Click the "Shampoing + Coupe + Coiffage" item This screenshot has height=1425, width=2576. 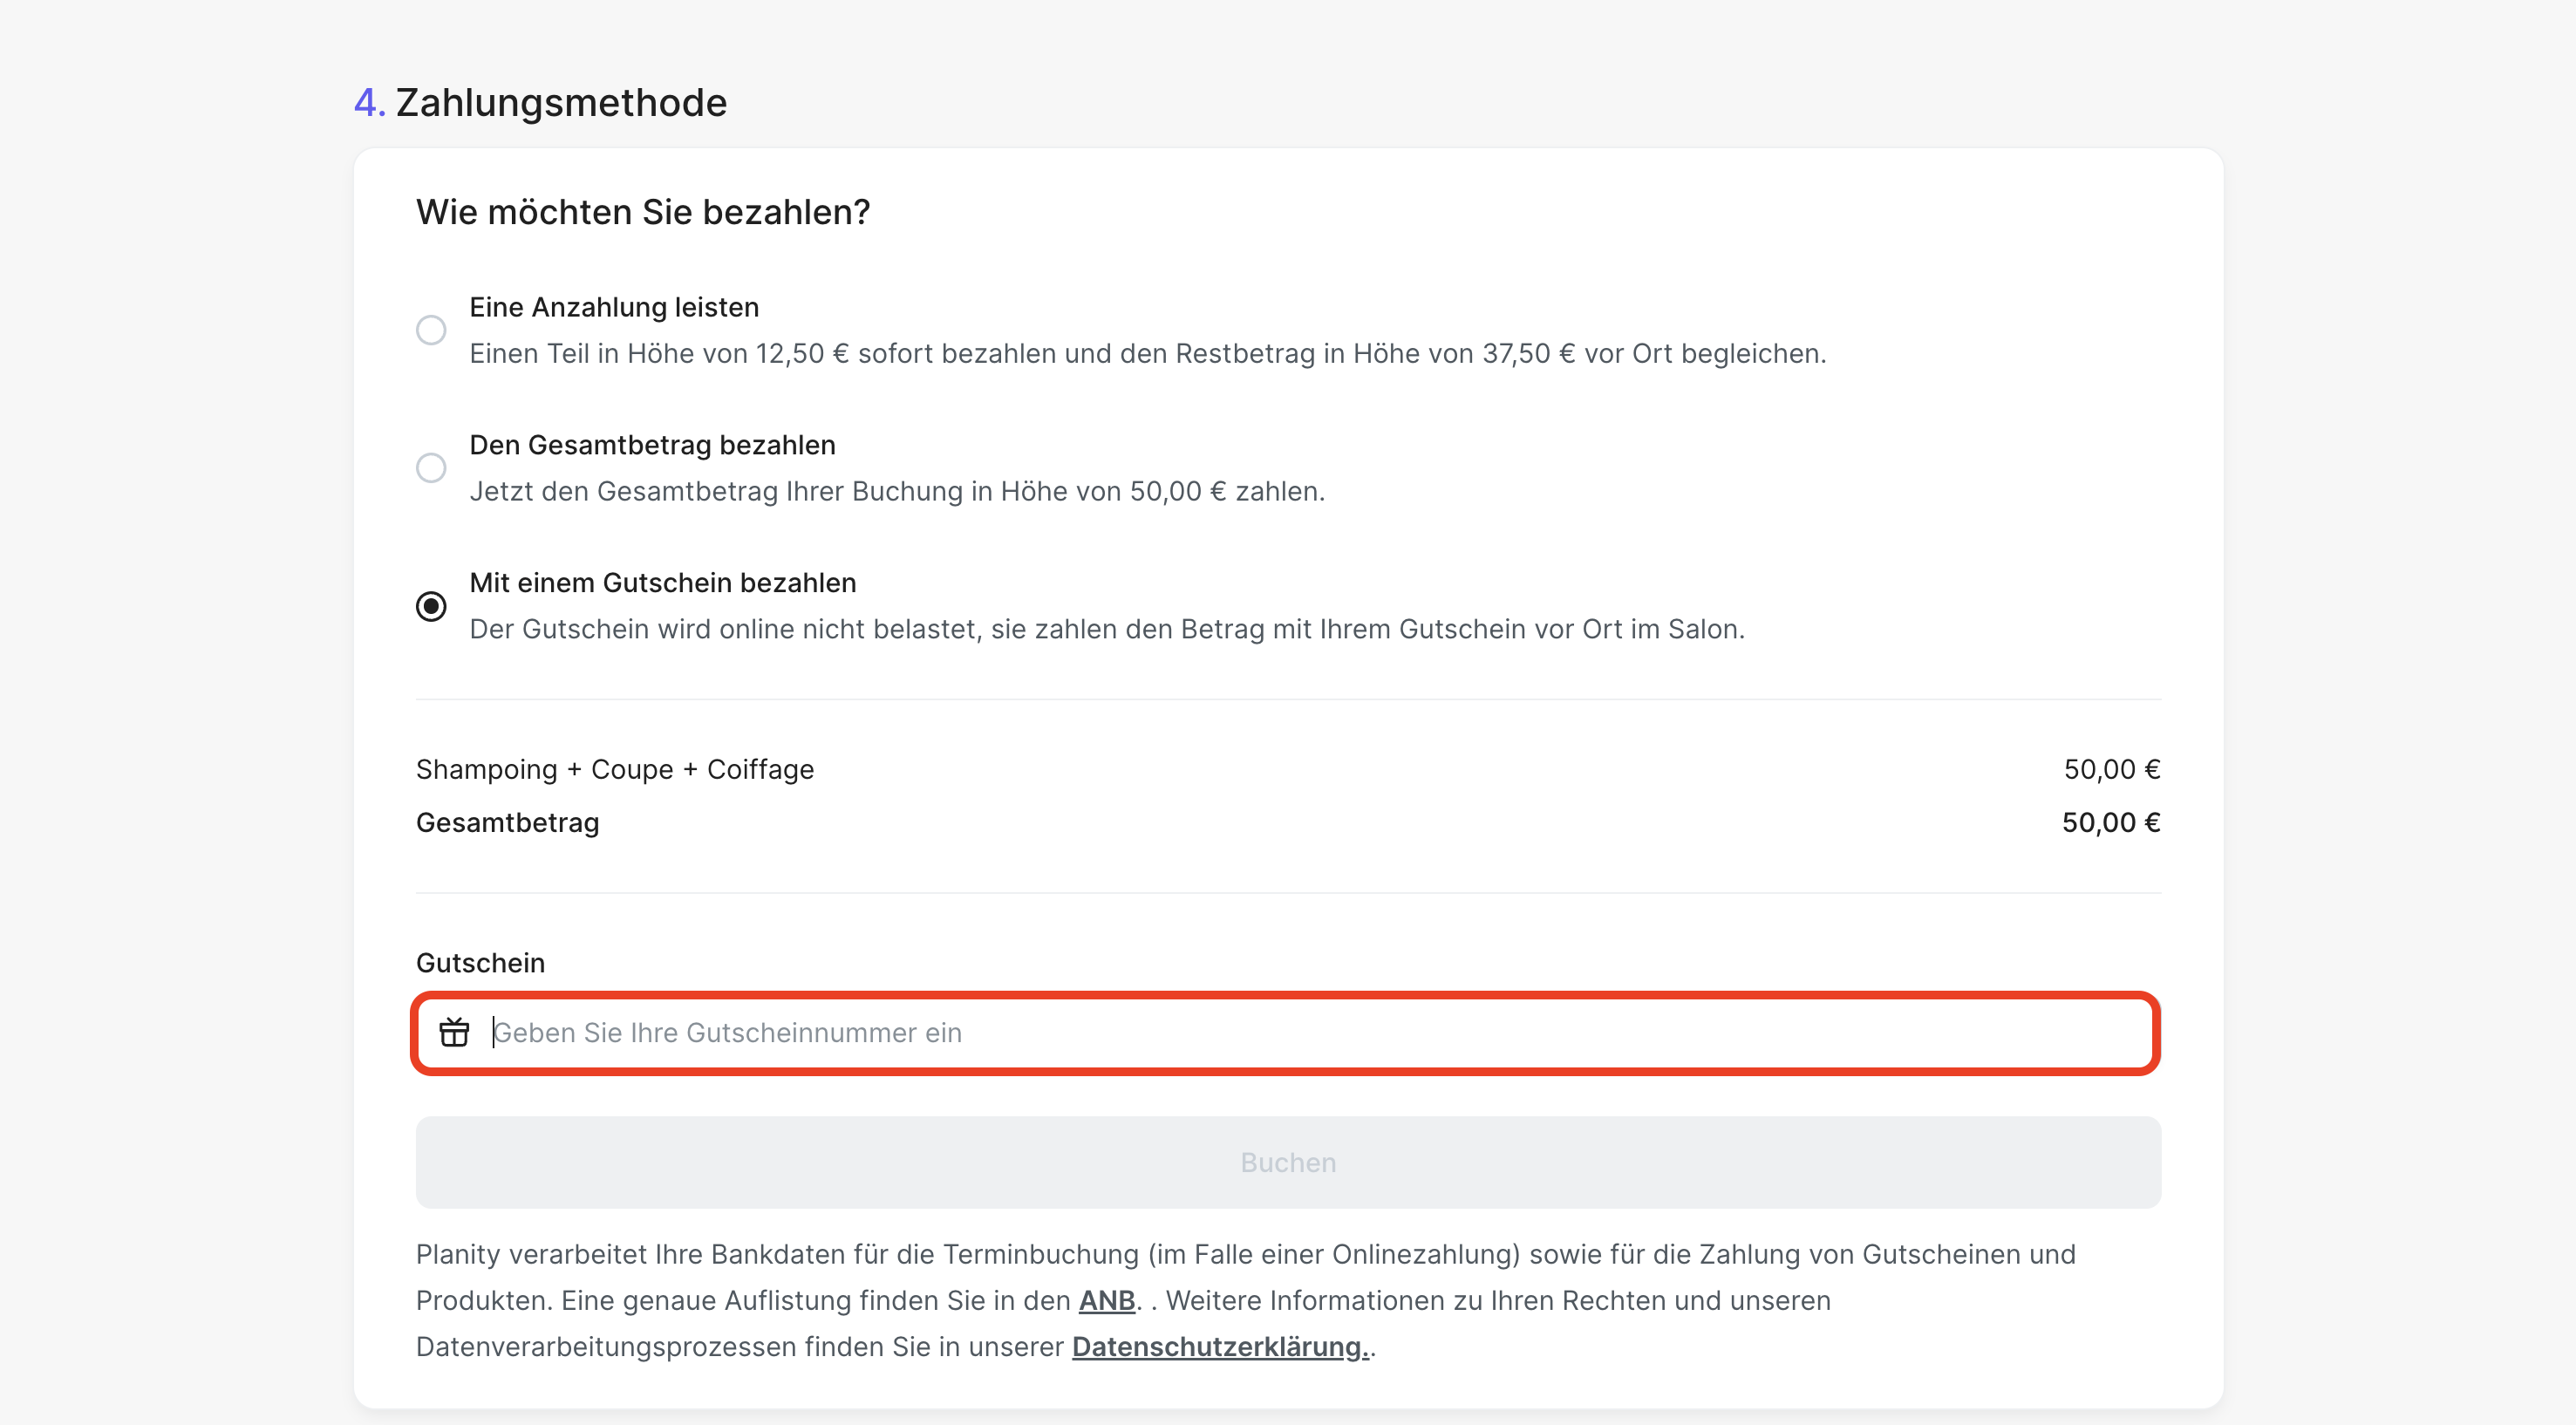[614, 769]
